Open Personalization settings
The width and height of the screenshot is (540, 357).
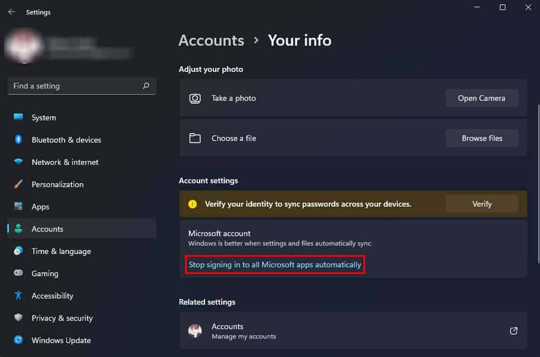click(81, 184)
